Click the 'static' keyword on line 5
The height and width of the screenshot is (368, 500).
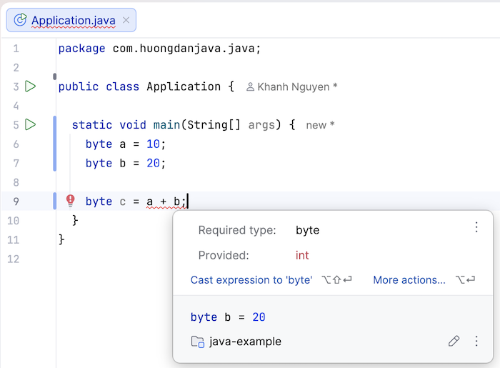(x=92, y=125)
